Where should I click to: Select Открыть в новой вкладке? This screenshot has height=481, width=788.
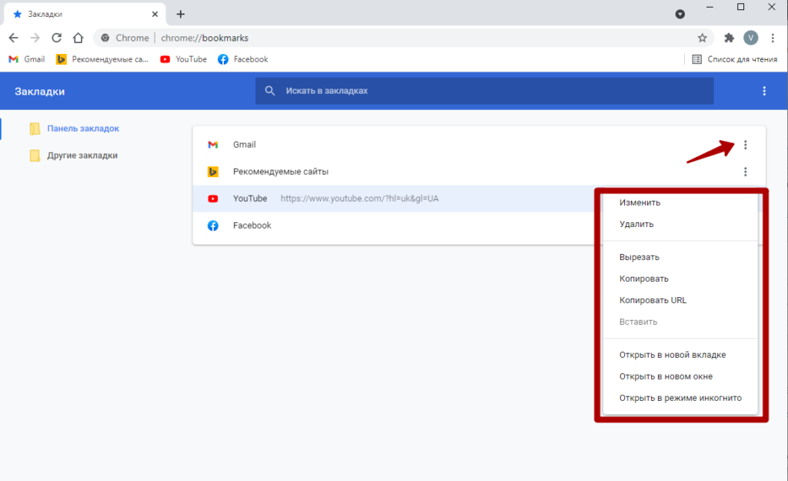click(672, 355)
